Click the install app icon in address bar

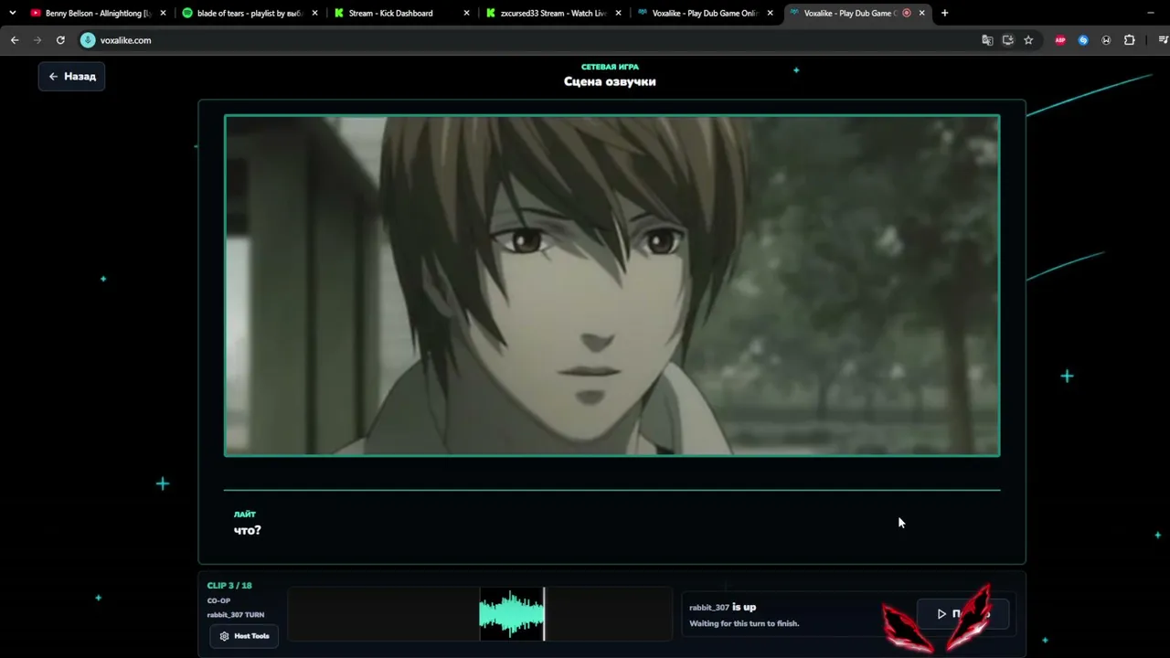1008,40
